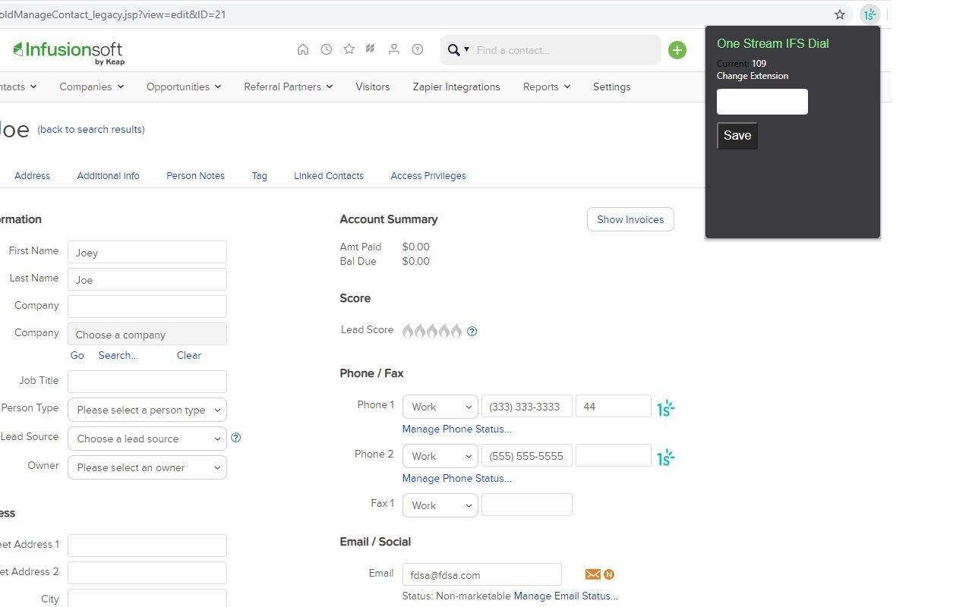Screen dimensions: 972x607
Task: Expand the Reports menu
Action: point(547,86)
